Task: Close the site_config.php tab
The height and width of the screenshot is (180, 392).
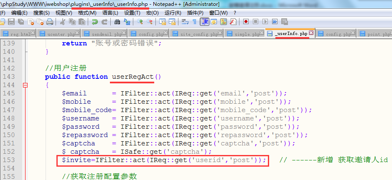Action: (x=220, y=32)
